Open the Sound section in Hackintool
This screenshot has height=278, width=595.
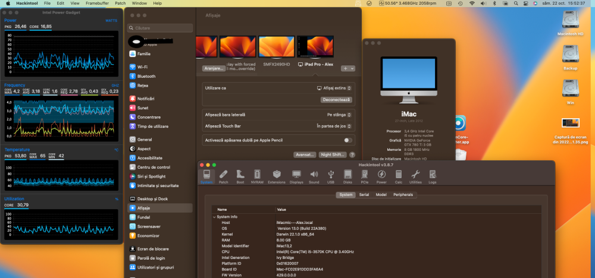(314, 177)
